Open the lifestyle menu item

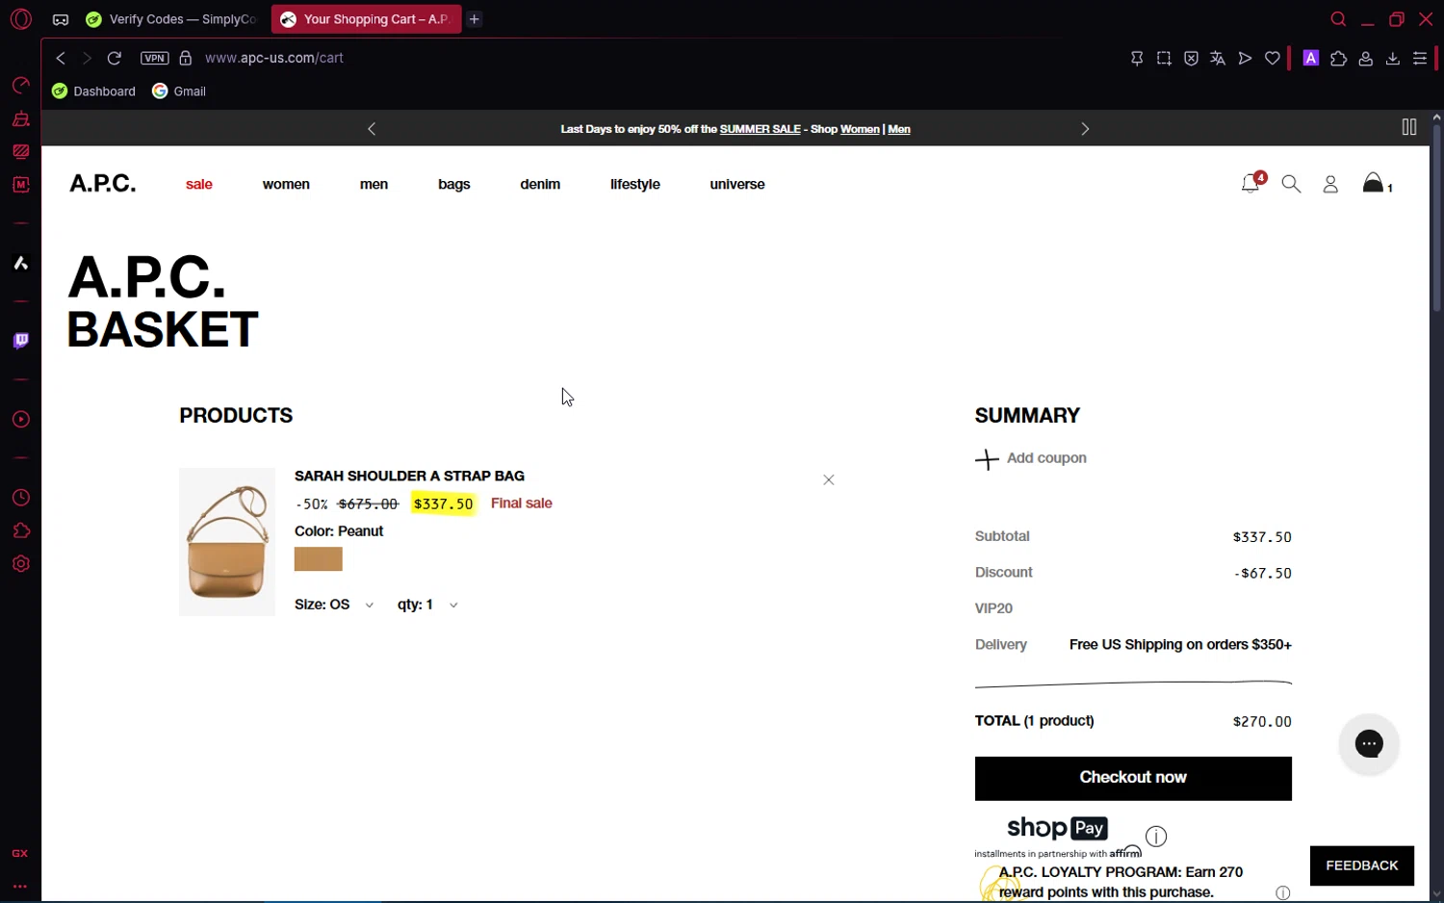[635, 184]
